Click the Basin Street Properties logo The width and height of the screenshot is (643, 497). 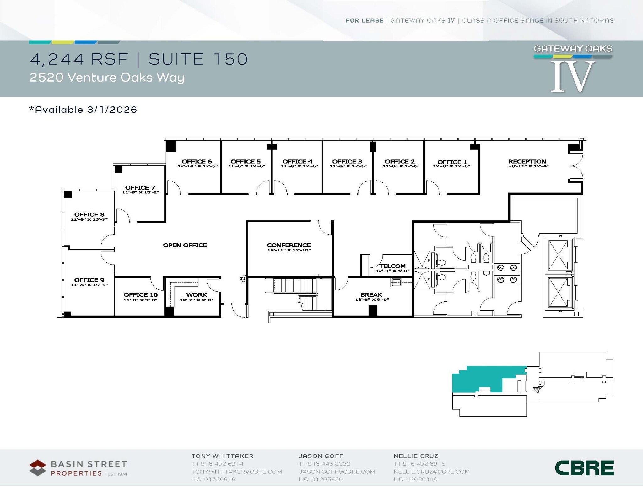pos(78,468)
